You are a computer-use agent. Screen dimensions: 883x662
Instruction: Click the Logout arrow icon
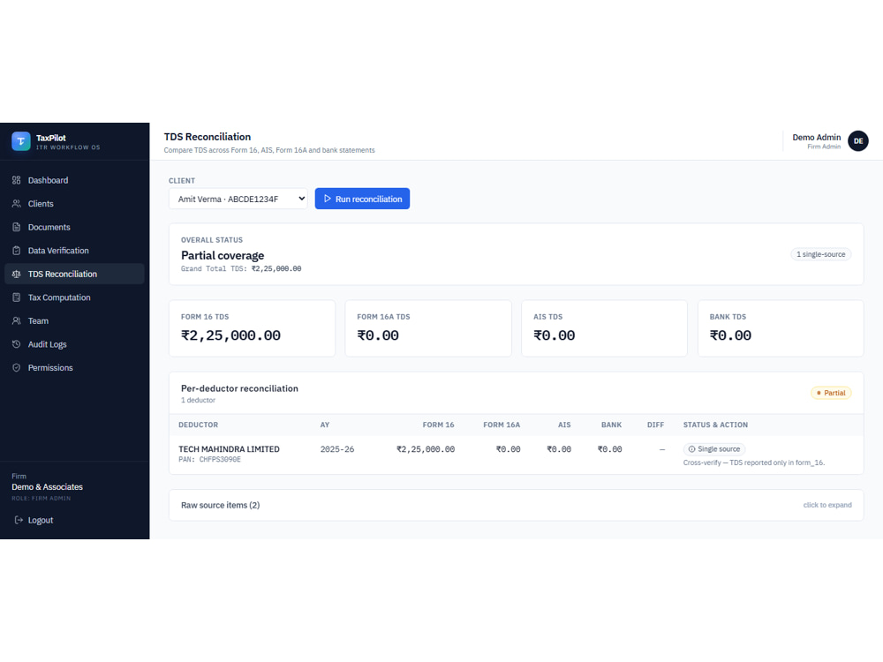tap(19, 520)
